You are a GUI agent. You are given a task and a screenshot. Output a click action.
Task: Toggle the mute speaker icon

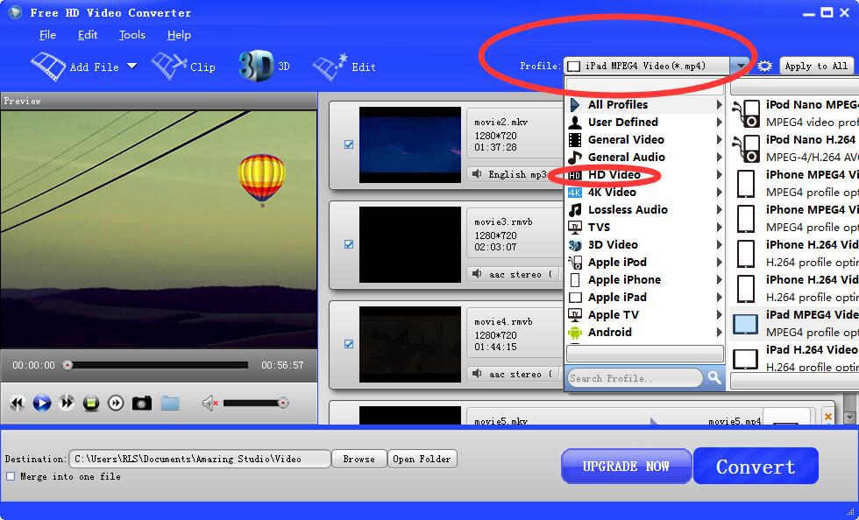pyautogui.click(x=209, y=404)
